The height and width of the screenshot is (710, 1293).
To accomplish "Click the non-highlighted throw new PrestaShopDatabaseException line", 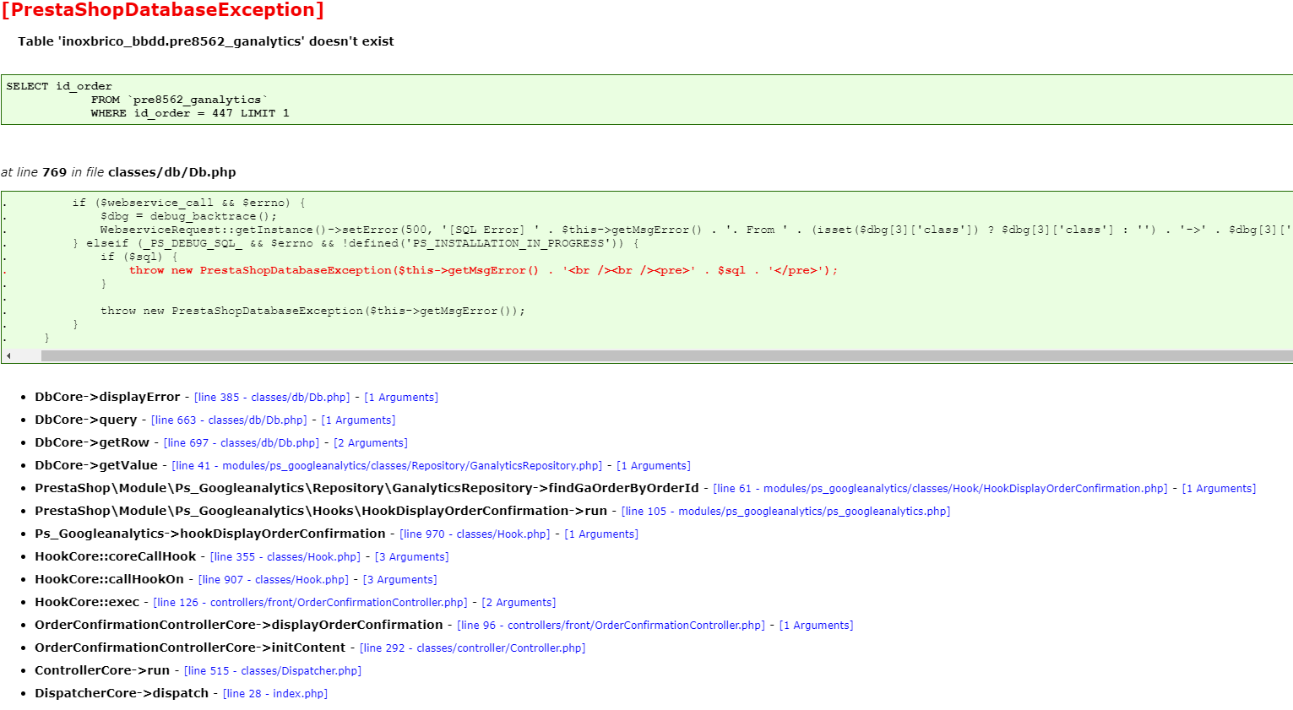I will tap(312, 311).
